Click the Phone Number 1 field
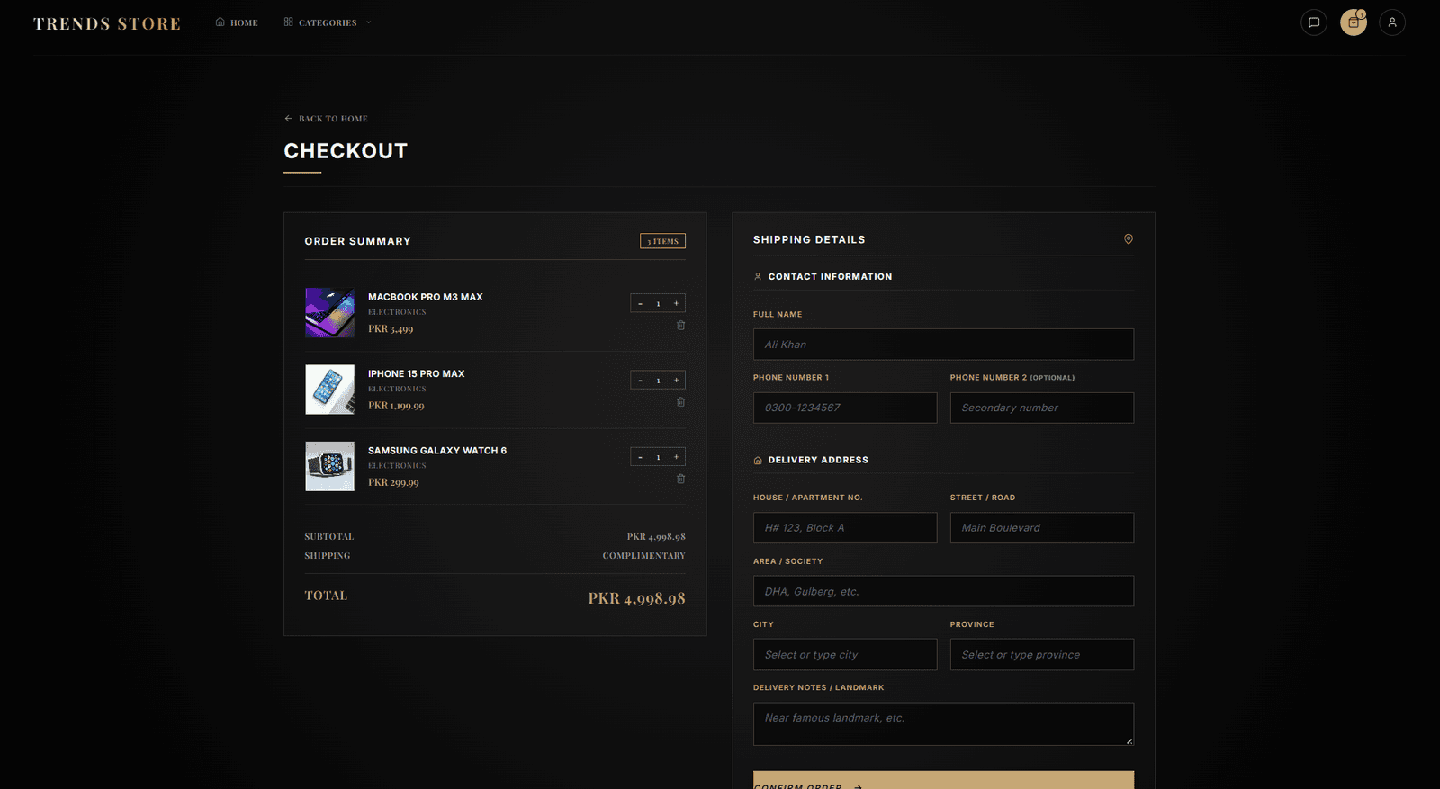 coord(845,408)
